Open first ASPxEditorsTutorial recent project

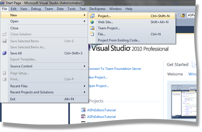[x=101, y=110]
